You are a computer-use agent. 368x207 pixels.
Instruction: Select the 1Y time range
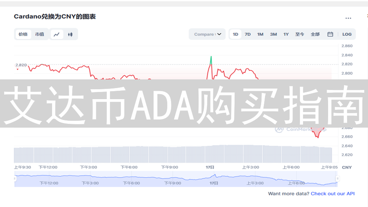pos(286,34)
